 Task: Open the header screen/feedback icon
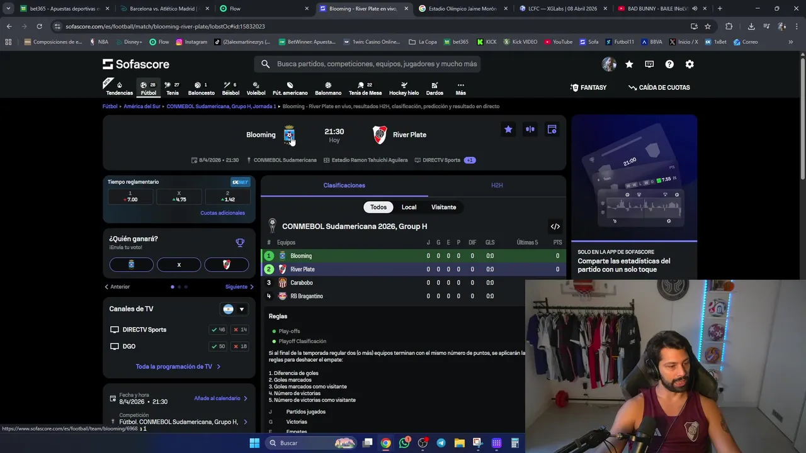(x=649, y=64)
